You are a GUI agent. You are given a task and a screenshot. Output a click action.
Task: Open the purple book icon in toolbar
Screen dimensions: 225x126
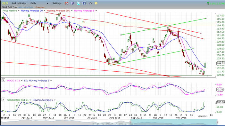72,3
